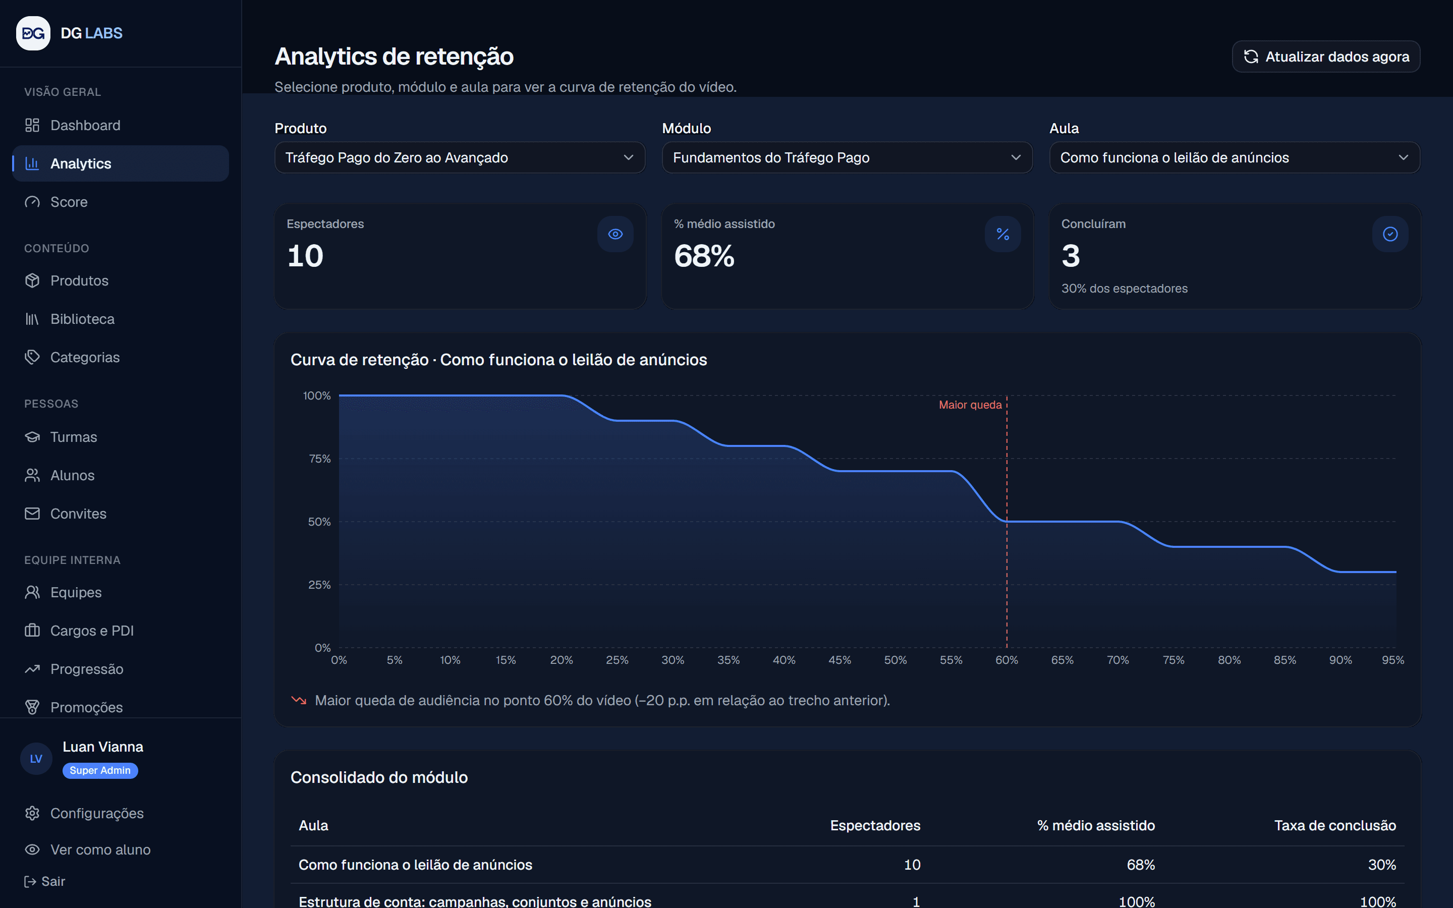Switch to Ver como aluno view

120,850
